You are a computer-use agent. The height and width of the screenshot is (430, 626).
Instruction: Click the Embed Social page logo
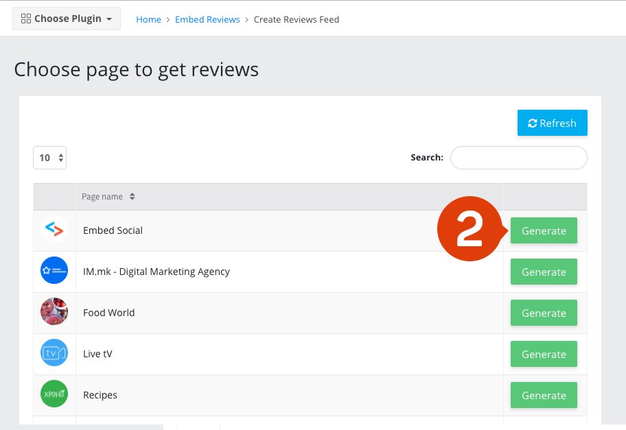pyautogui.click(x=54, y=229)
